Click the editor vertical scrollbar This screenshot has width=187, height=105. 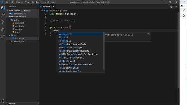pos(179,50)
